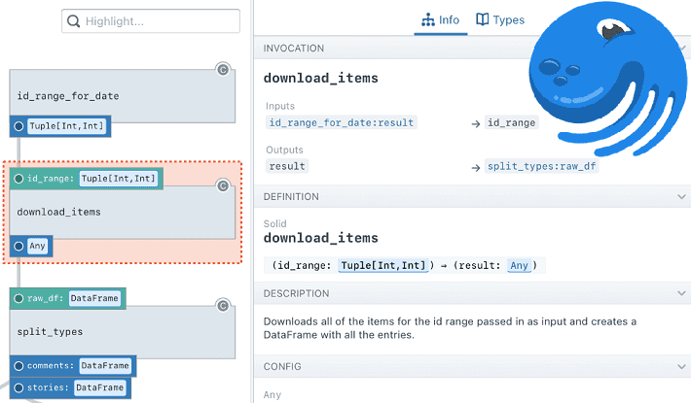Screen dimensions: 691x403
Task: Click the description text about DataFrame entries
Action: click(450, 328)
